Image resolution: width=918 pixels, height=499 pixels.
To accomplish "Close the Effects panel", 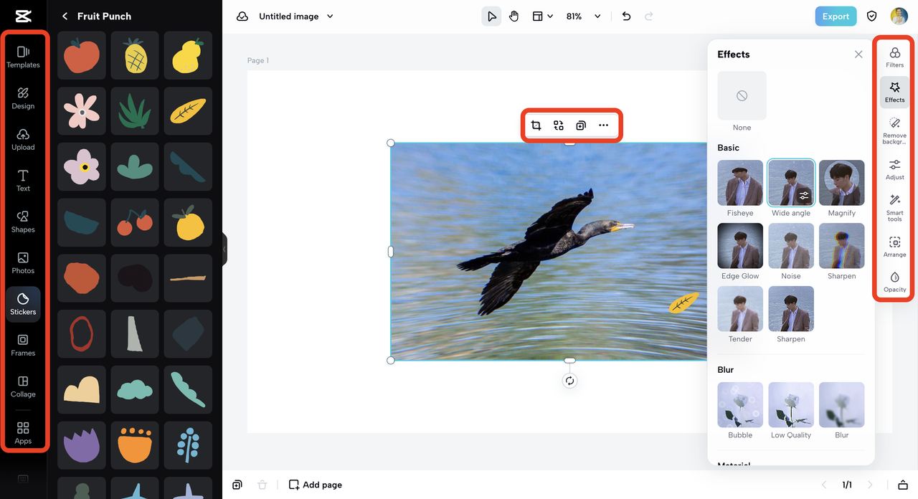I will pos(858,54).
